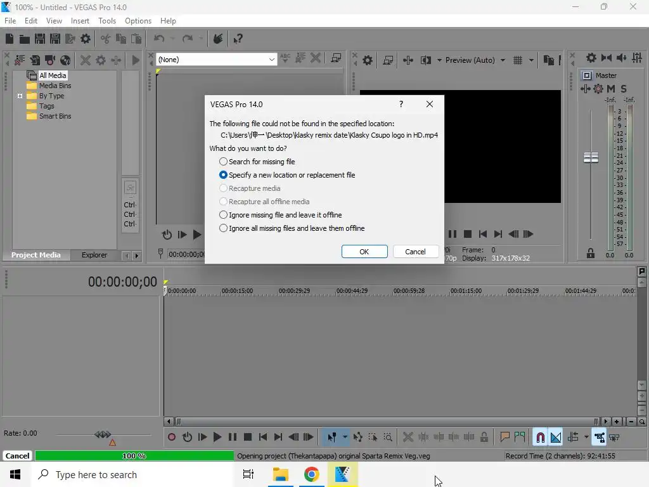Image resolution: width=649 pixels, height=487 pixels.
Task: Switch to the Explorer tab
Action: coord(94,255)
